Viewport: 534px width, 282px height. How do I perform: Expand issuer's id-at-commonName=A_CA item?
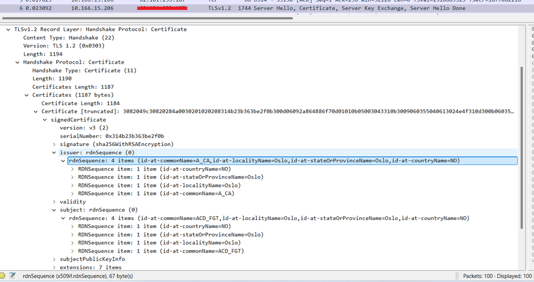coord(73,193)
